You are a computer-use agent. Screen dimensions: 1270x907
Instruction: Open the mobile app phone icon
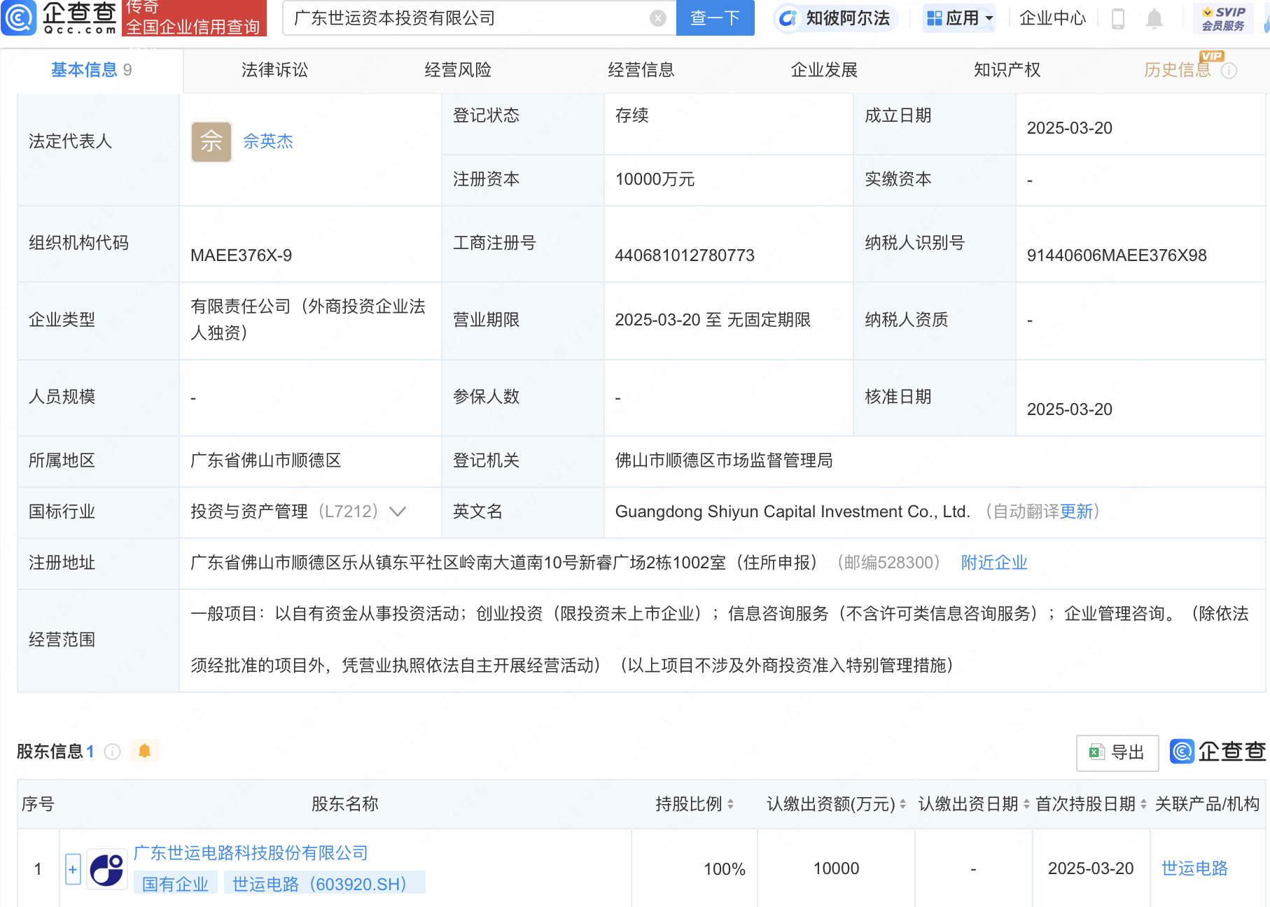click(1118, 18)
